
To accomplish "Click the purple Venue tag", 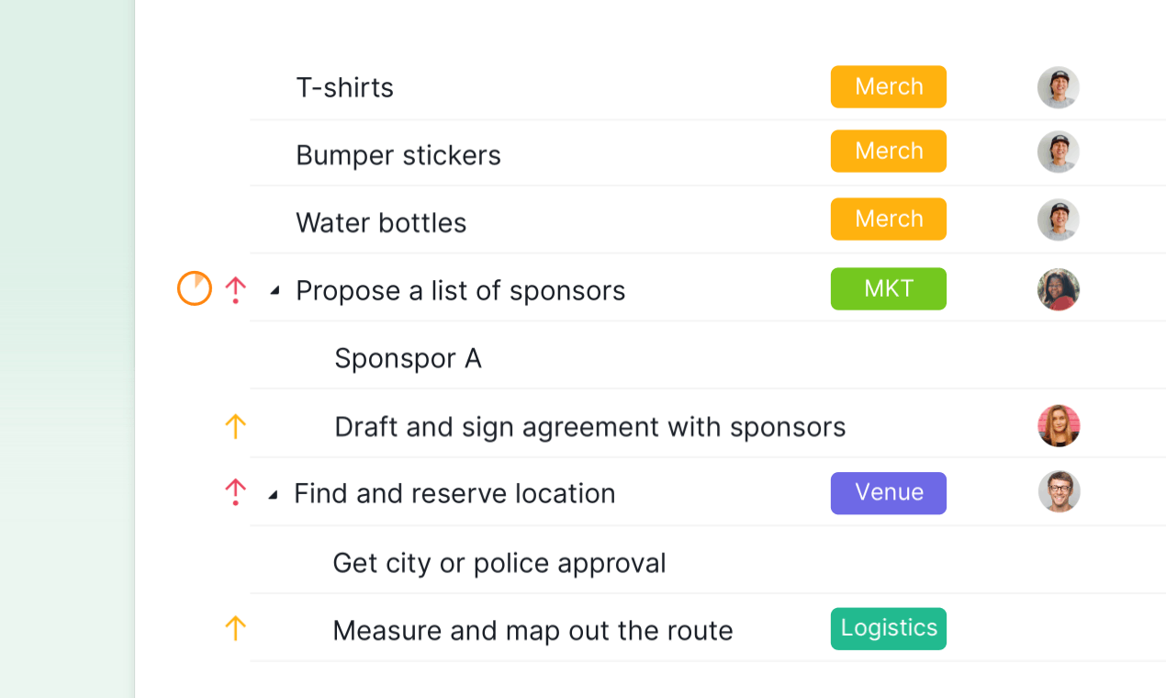I will point(889,492).
